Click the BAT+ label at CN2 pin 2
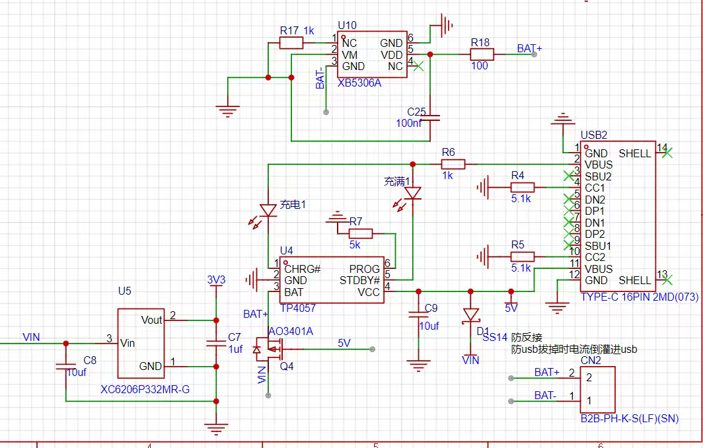The height and width of the screenshot is (448, 703). [x=546, y=372]
